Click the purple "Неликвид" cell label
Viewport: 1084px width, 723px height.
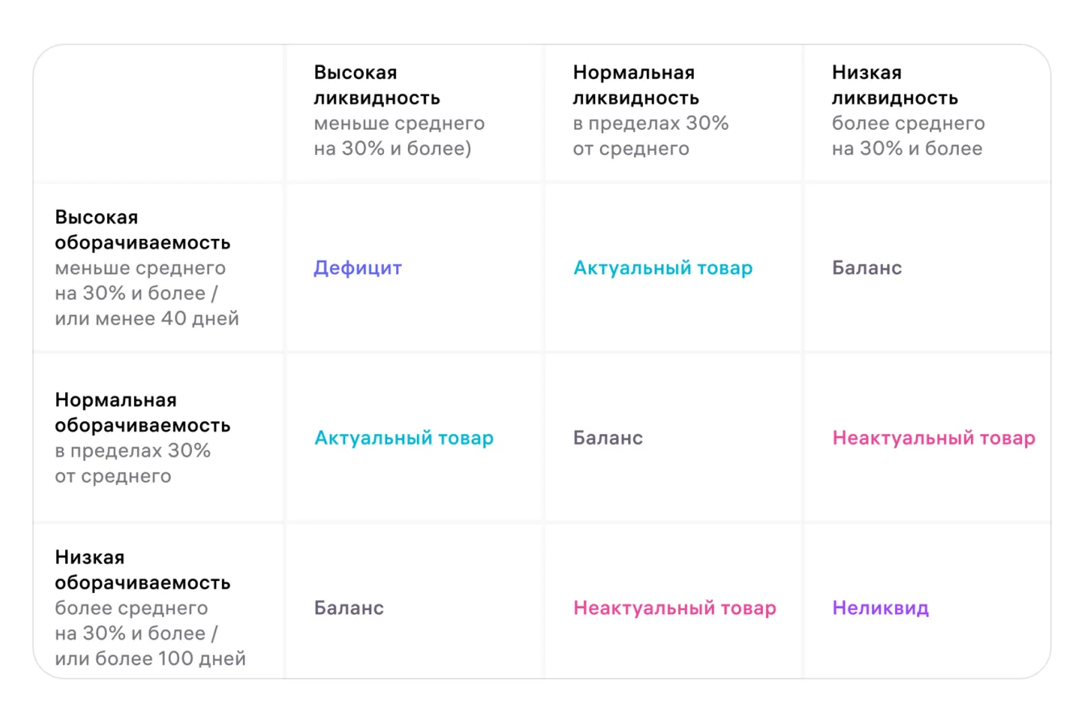point(880,608)
